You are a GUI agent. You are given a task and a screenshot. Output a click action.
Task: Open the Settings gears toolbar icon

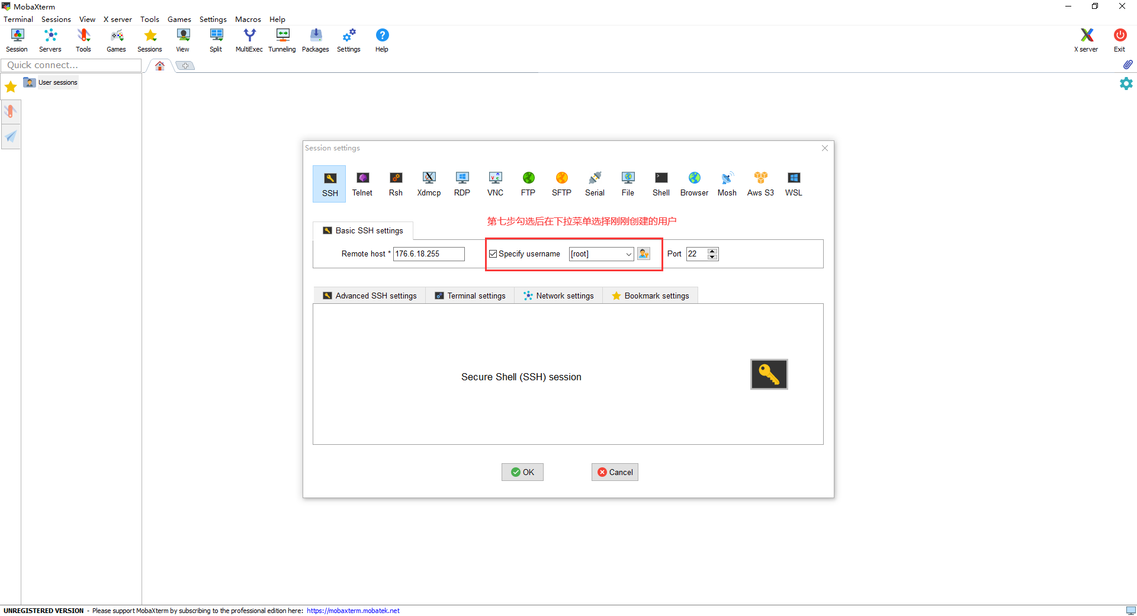pos(349,40)
